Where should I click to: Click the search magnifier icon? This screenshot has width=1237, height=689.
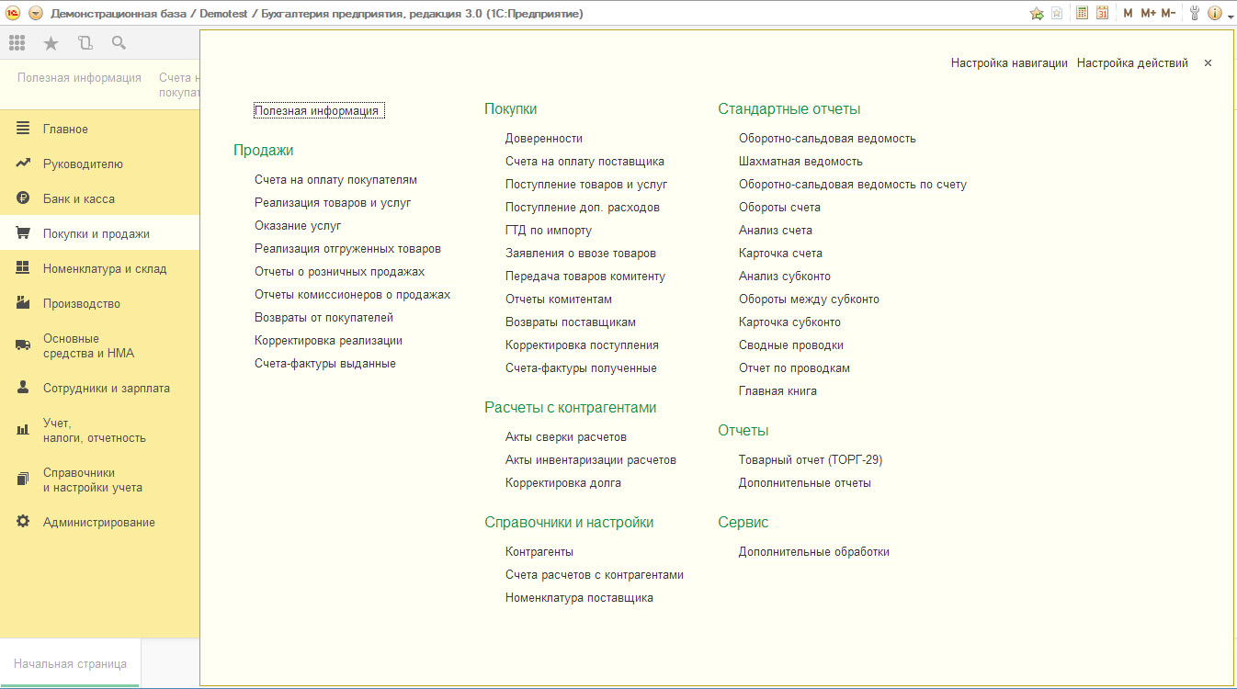click(x=119, y=43)
